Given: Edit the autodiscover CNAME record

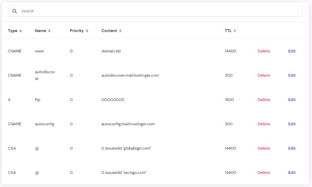Looking at the screenshot, I should click(x=292, y=76).
